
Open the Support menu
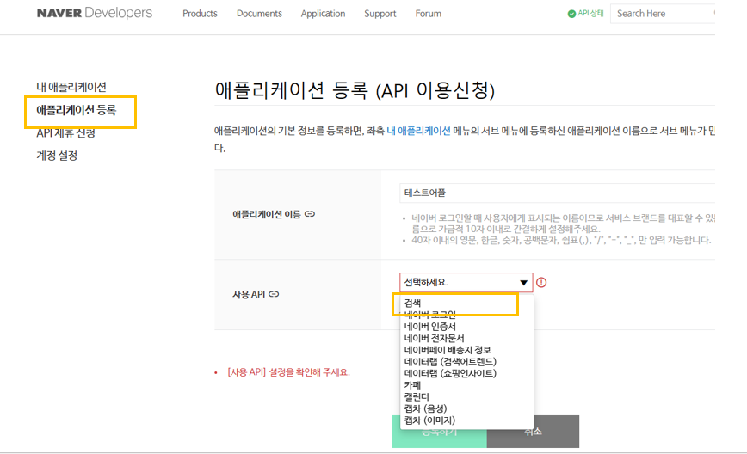(x=380, y=14)
